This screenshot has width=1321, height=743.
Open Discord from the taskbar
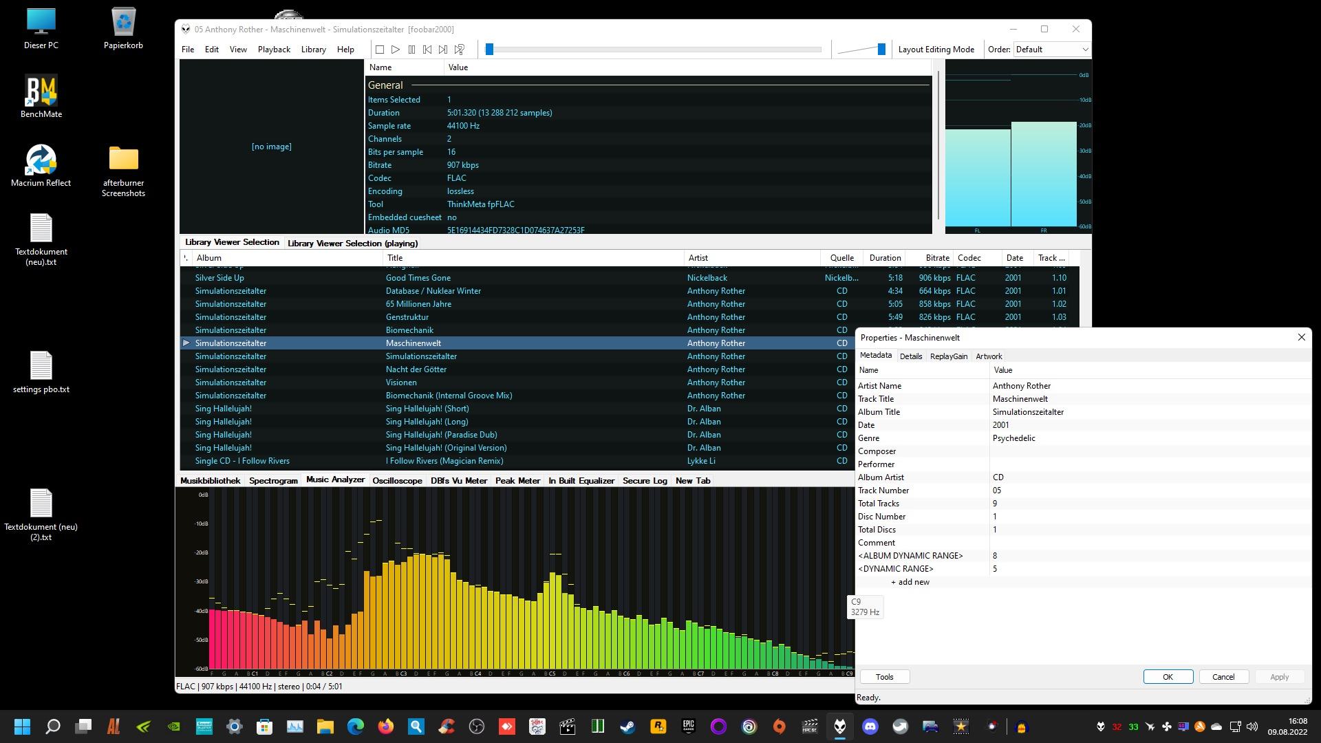[x=870, y=726]
